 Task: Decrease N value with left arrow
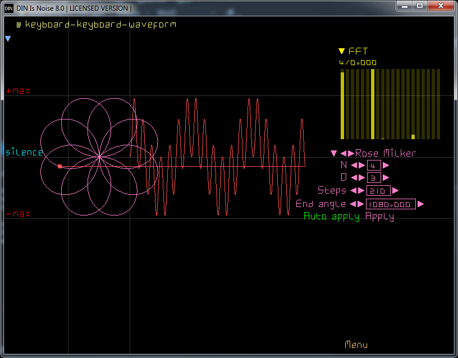(x=354, y=165)
